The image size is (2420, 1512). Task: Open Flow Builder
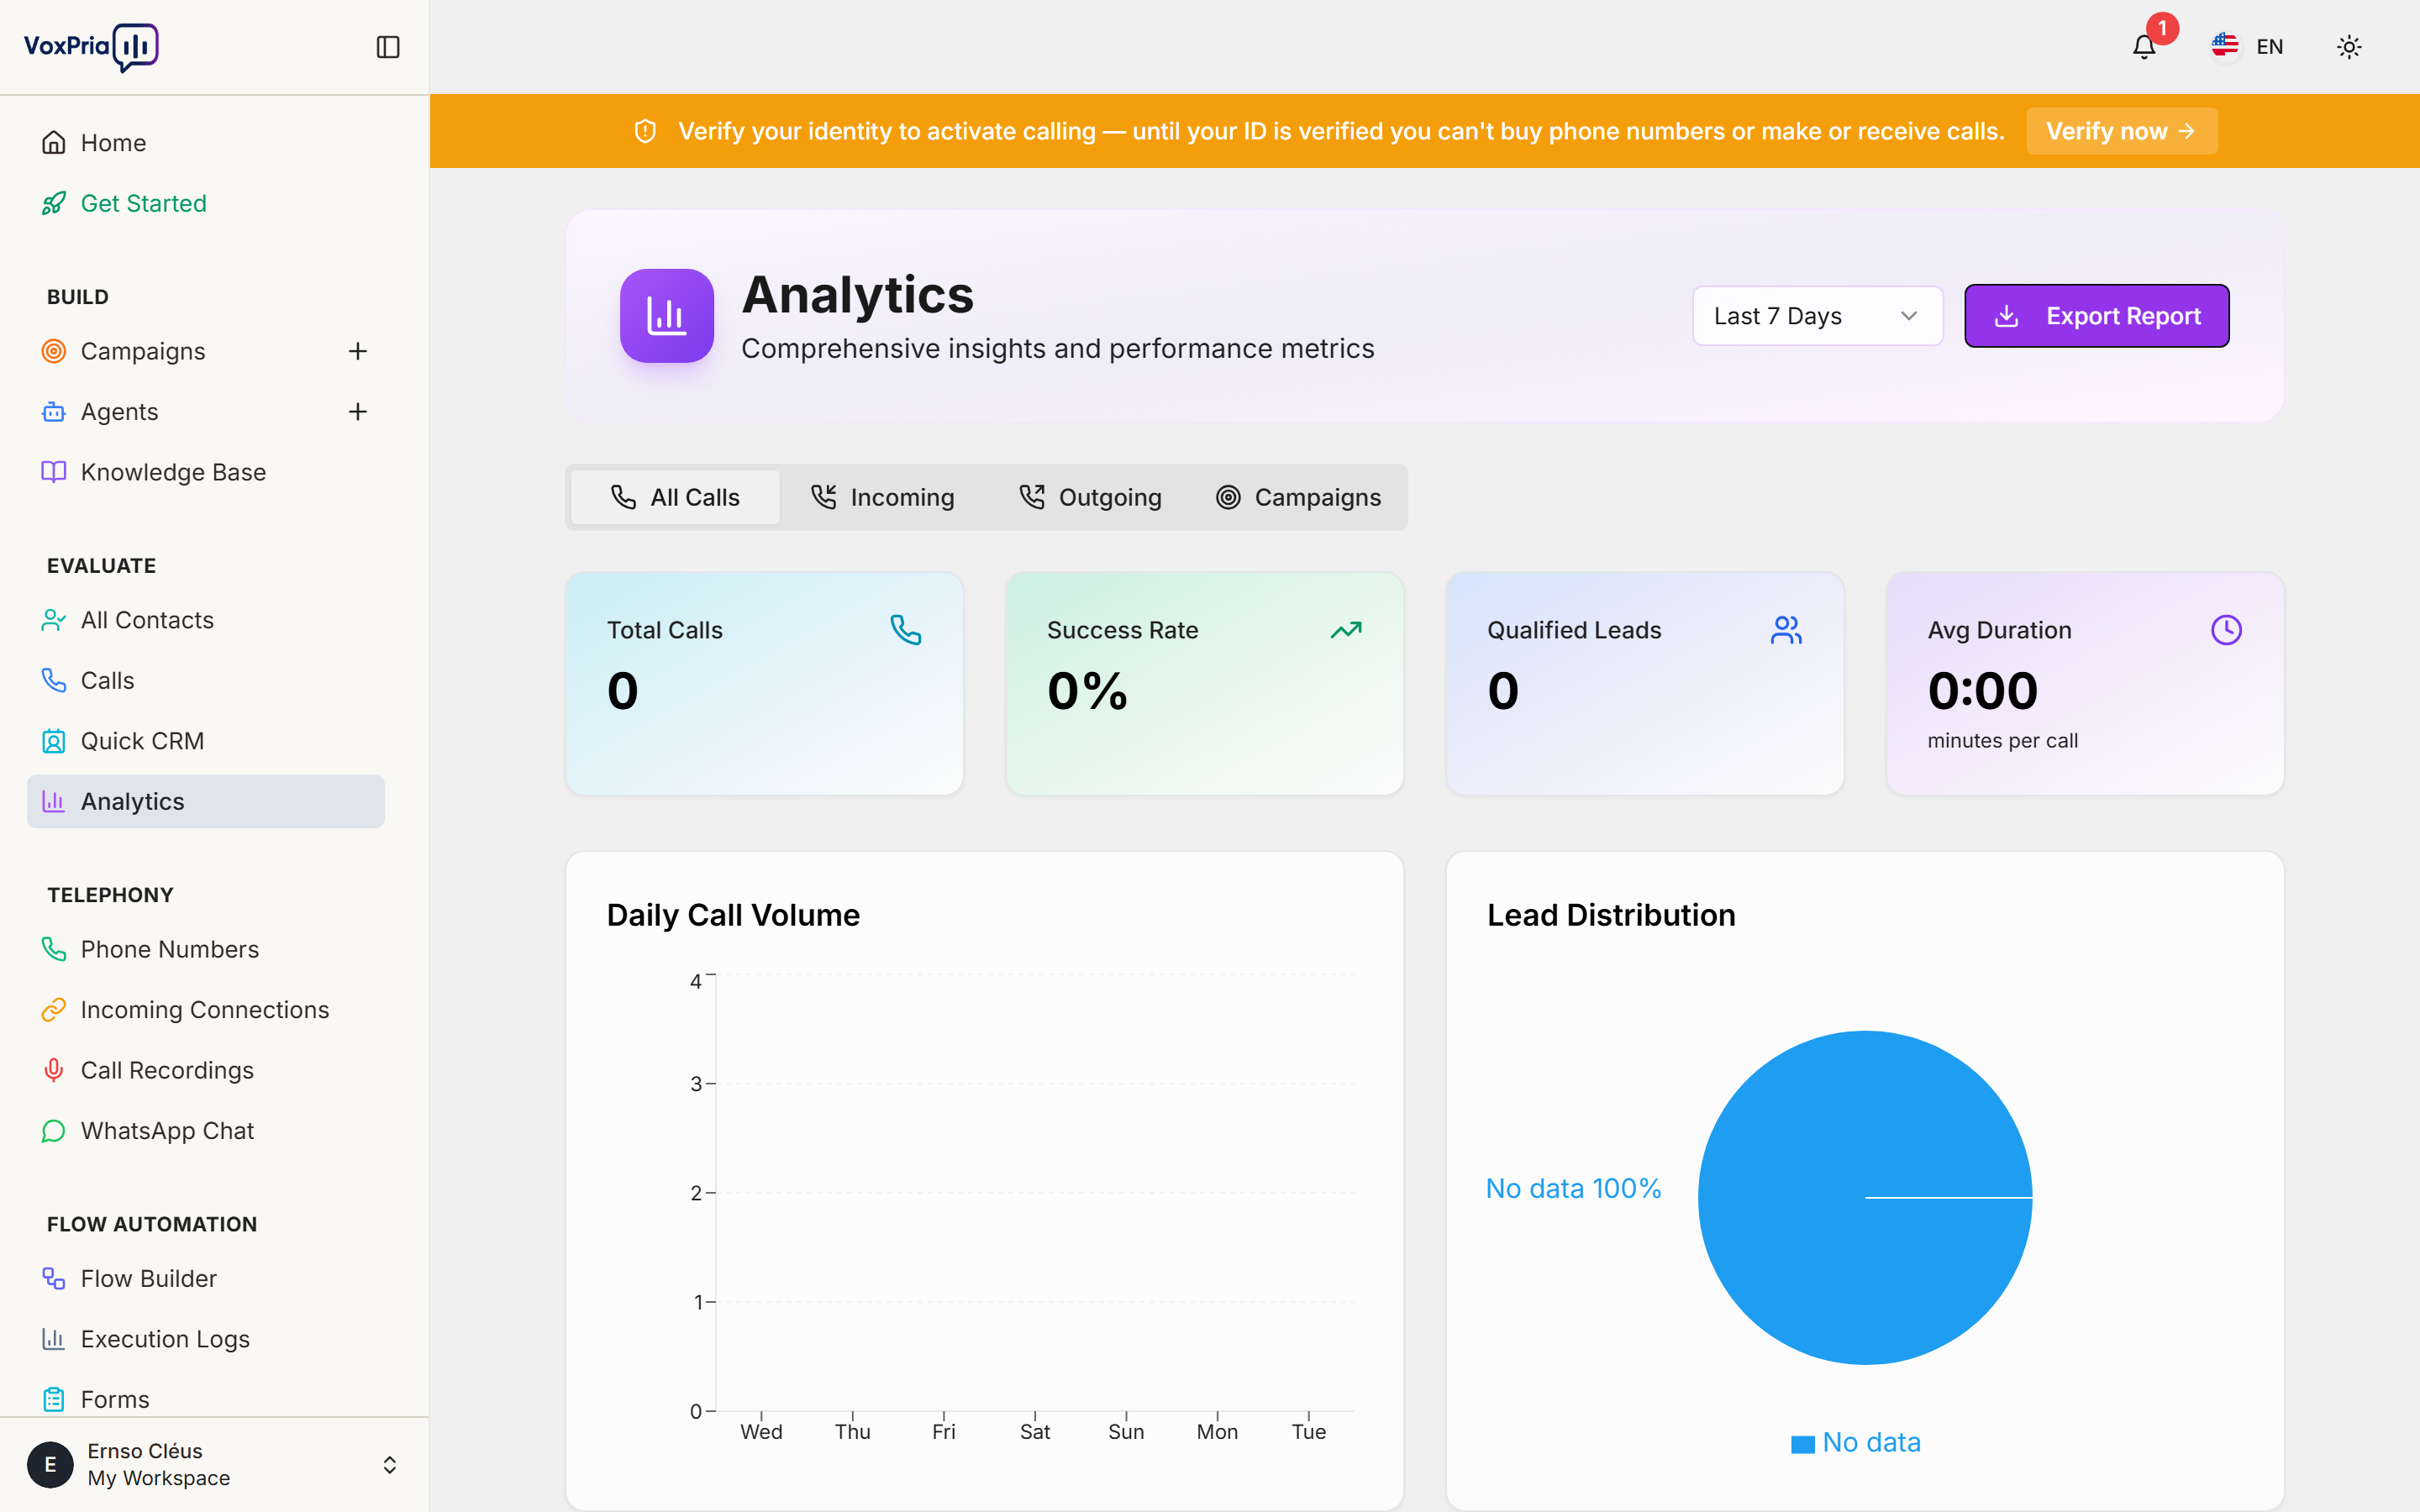(x=206, y=1279)
